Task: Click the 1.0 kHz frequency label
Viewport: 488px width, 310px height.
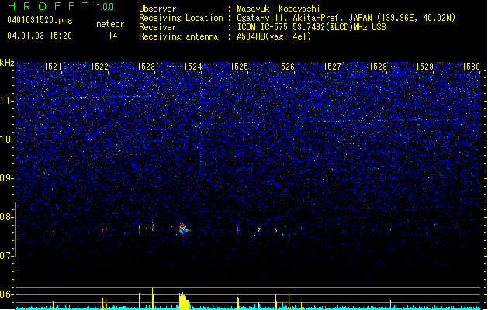Action: coord(6,140)
